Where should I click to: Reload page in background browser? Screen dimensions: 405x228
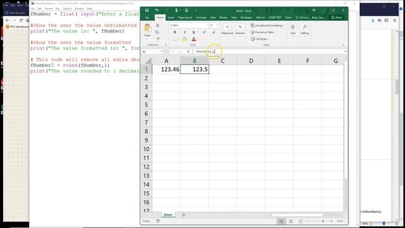pos(21,20)
